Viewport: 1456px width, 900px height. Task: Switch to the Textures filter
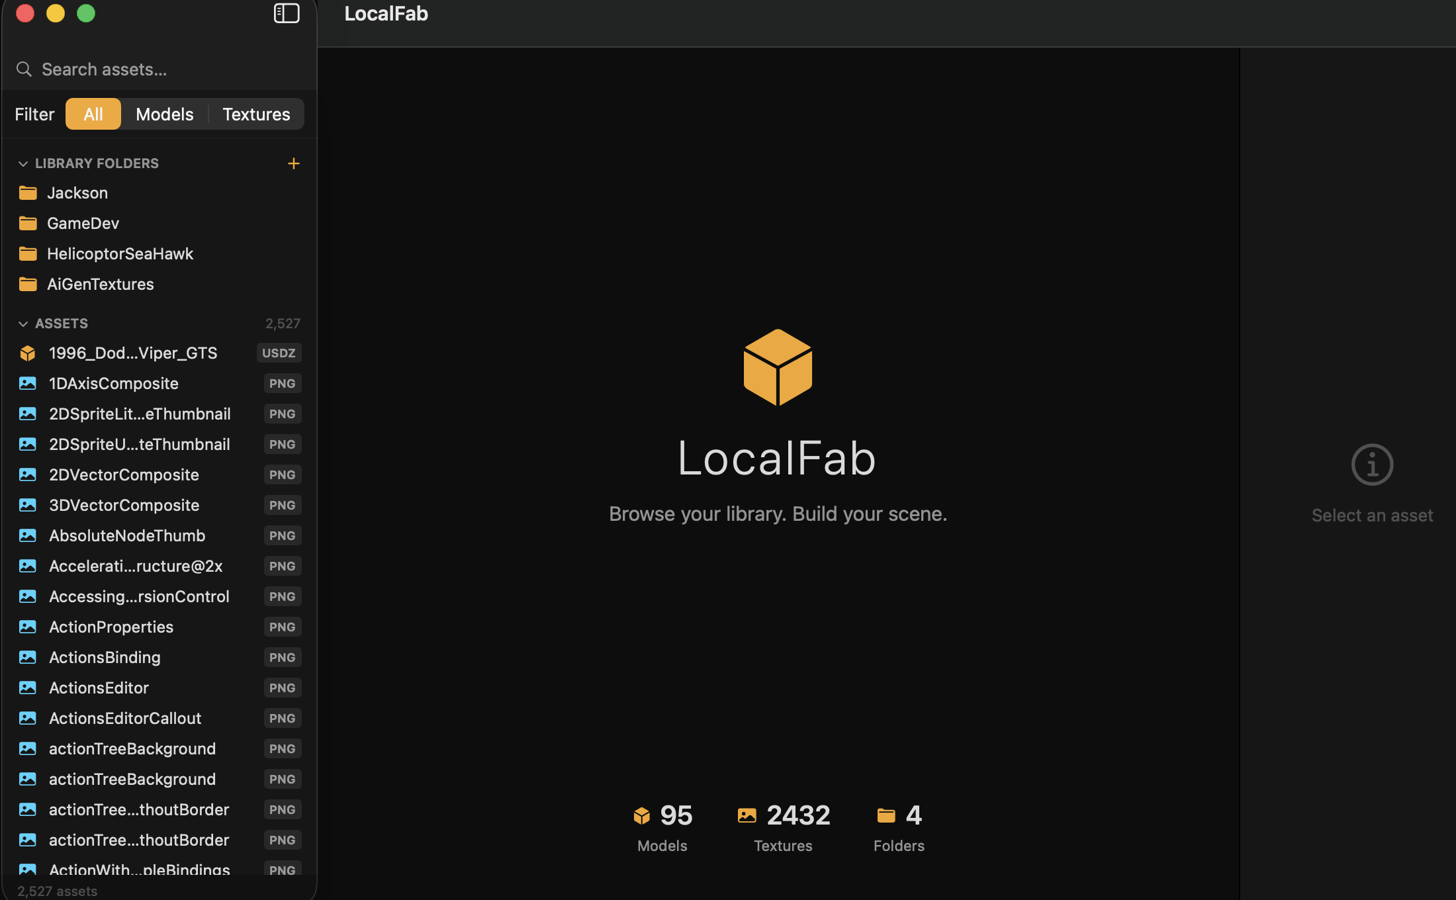click(x=256, y=114)
